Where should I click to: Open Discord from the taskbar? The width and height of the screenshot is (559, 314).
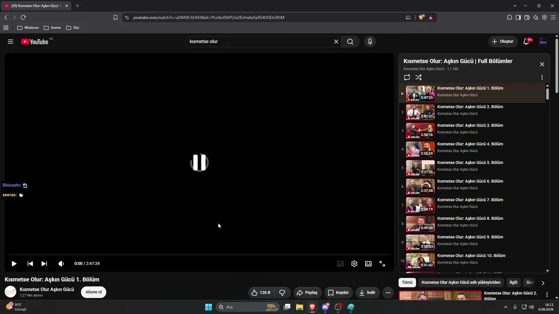[325, 307]
